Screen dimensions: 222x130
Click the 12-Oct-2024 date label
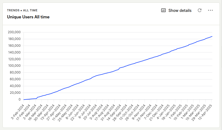[x=126, y=112]
